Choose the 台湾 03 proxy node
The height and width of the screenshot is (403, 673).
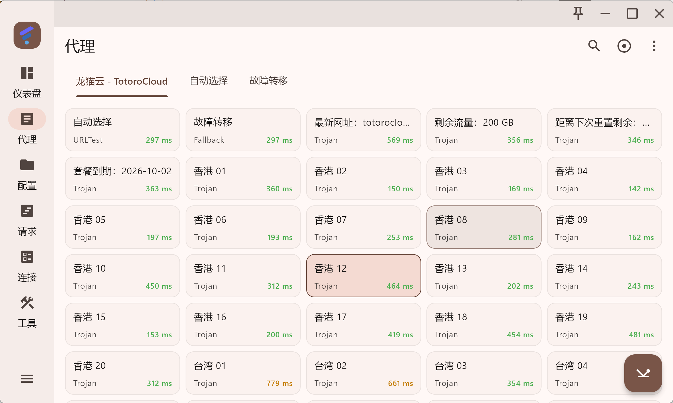[484, 373]
